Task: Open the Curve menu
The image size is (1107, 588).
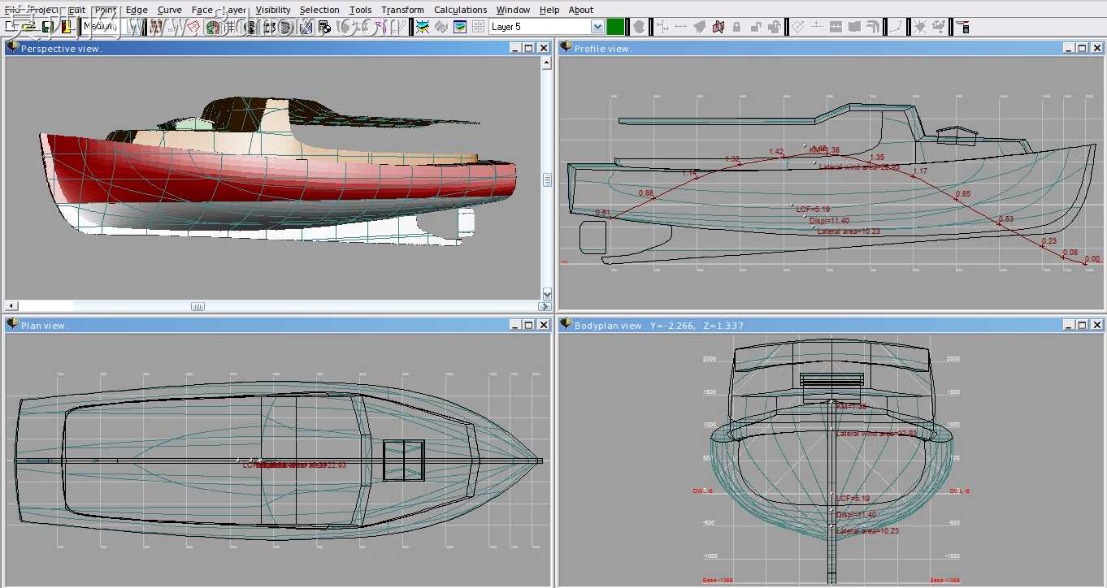Action: (170, 10)
